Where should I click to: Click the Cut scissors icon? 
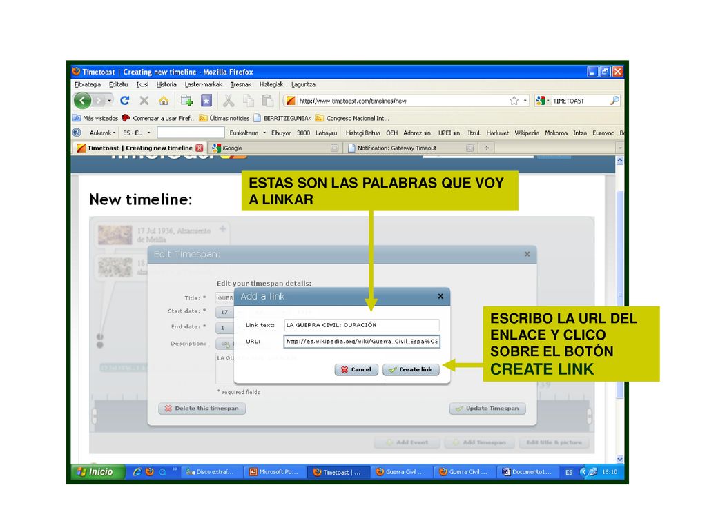coord(229,101)
